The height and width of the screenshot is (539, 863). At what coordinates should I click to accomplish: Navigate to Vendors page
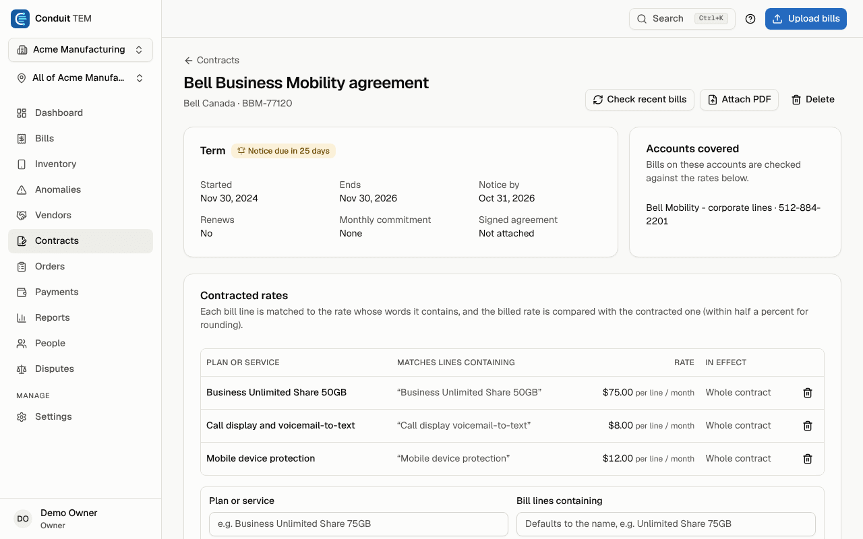(81, 216)
